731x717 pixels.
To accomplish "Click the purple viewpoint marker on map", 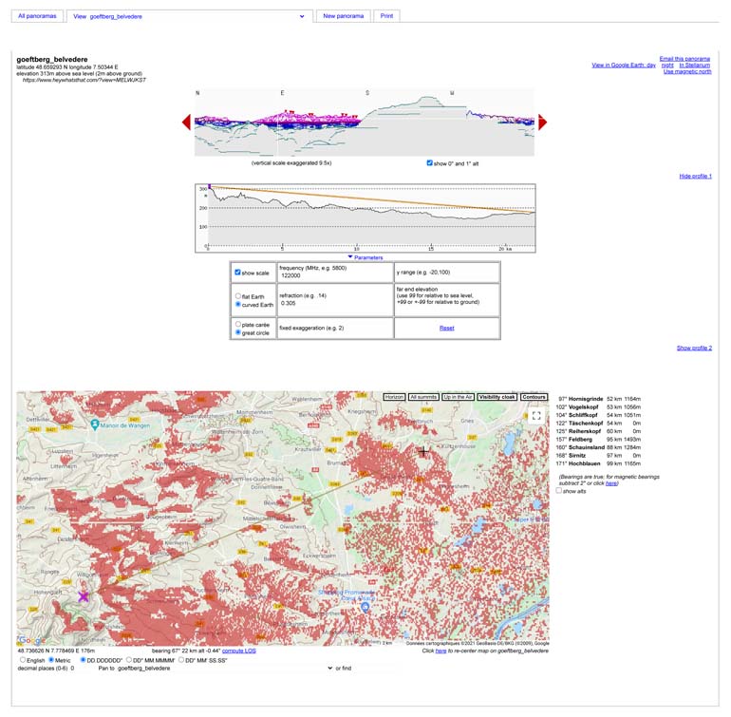I will point(84,595).
